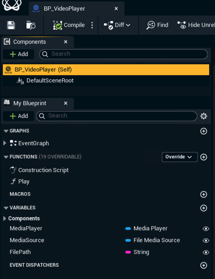Toggle FilePath variable visibility eye
The image size is (215, 279).
[206, 252]
